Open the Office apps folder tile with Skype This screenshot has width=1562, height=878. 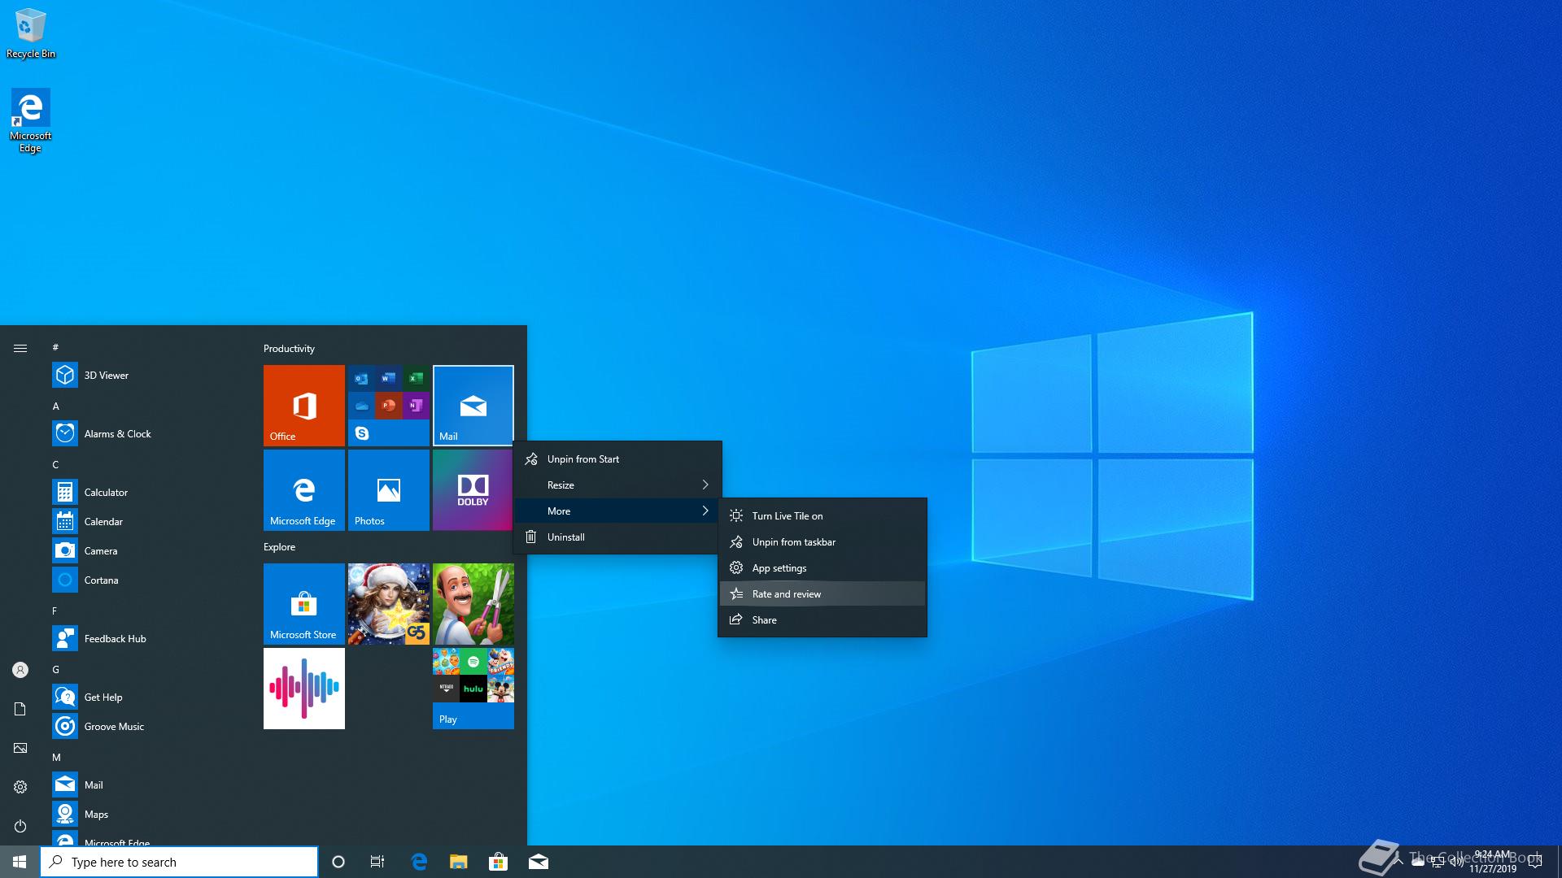[389, 406]
